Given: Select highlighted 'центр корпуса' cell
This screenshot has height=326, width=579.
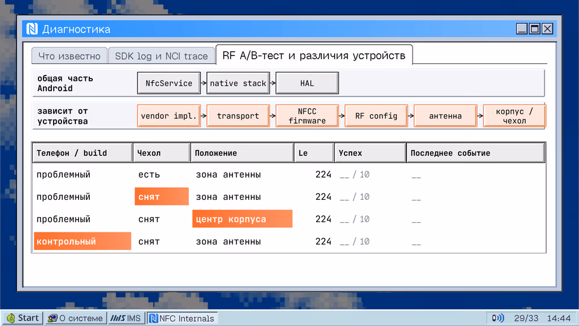Looking at the screenshot, I should click(242, 219).
